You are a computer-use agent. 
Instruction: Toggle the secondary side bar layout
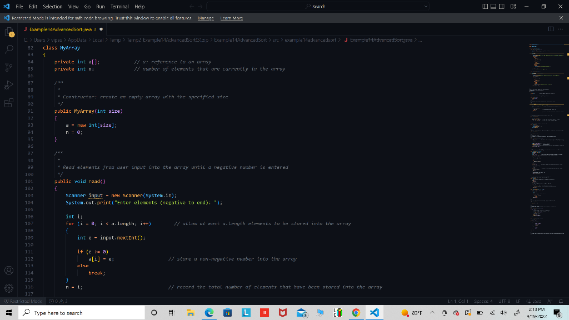(x=502, y=7)
